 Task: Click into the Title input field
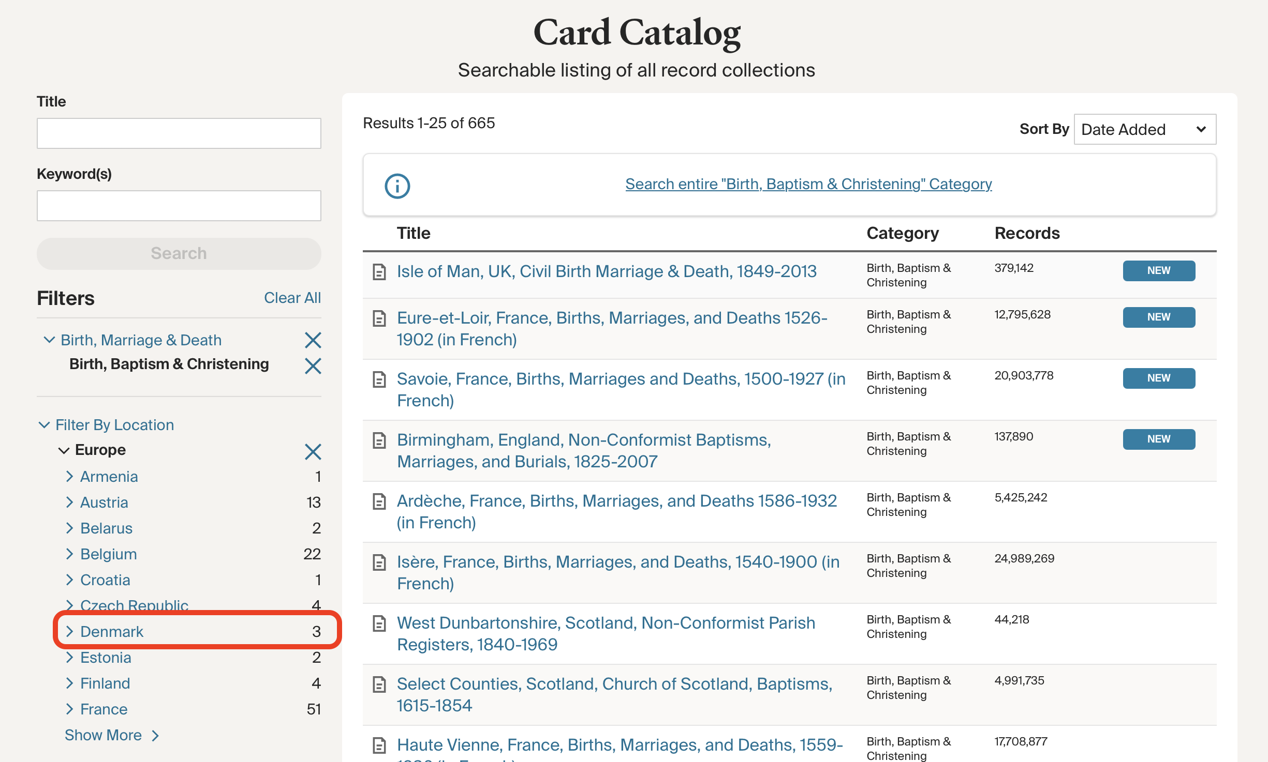(179, 133)
